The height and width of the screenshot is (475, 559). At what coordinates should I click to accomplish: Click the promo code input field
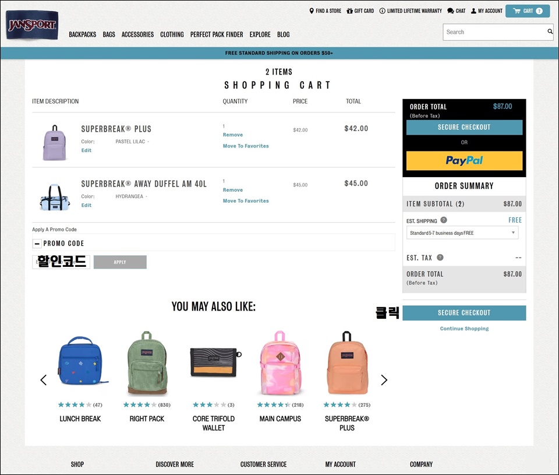61,262
